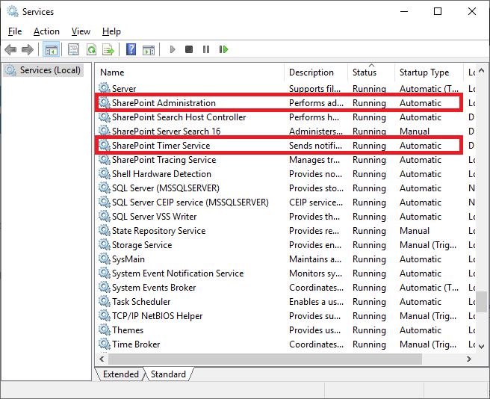Click 'Automatic (T...' startup type of Server
This screenshot has height=399, width=490.
(x=429, y=88)
